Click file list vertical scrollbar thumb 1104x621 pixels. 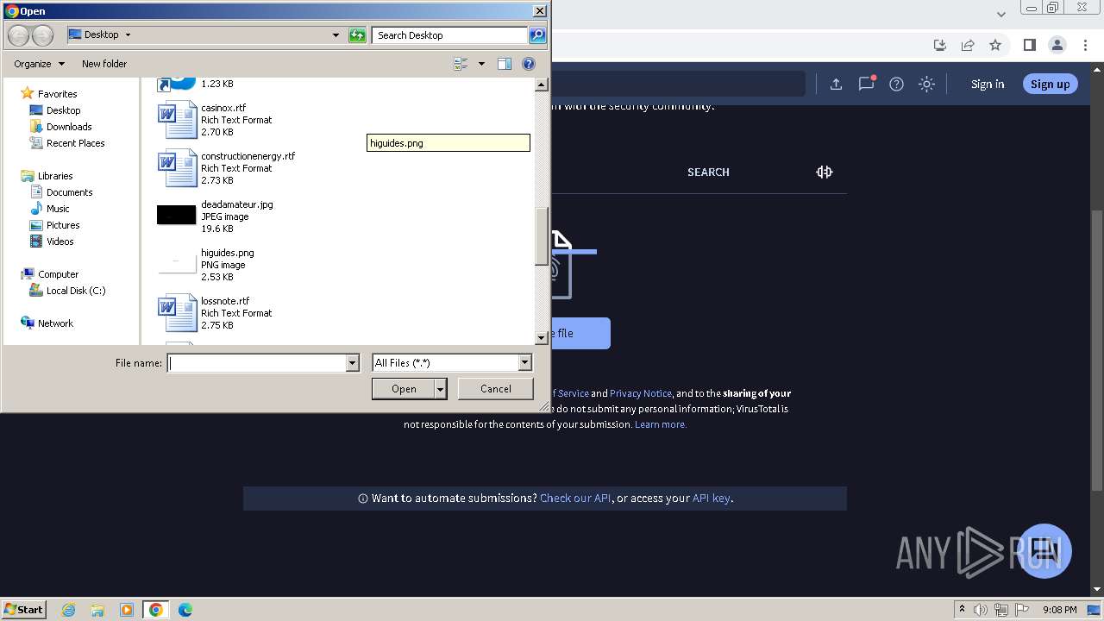click(x=542, y=236)
